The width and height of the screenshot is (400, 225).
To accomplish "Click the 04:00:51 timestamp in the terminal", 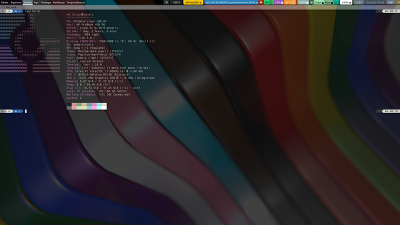I will pyautogui.click(x=391, y=11).
